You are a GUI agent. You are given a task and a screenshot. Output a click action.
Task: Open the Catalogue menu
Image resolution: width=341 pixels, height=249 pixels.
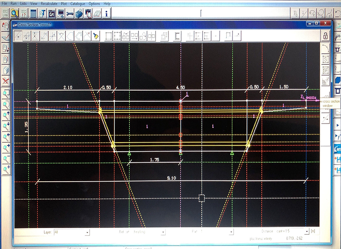tap(78, 3)
